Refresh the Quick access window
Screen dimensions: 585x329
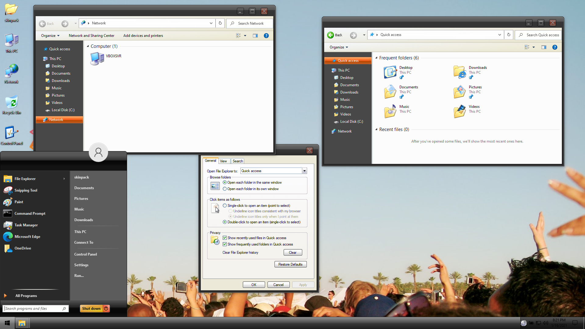509,35
